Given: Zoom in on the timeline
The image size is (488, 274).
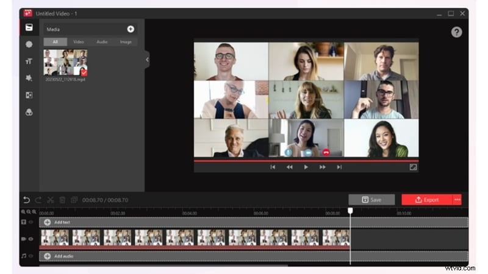Looking at the screenshot, I should tap(23, 212).
